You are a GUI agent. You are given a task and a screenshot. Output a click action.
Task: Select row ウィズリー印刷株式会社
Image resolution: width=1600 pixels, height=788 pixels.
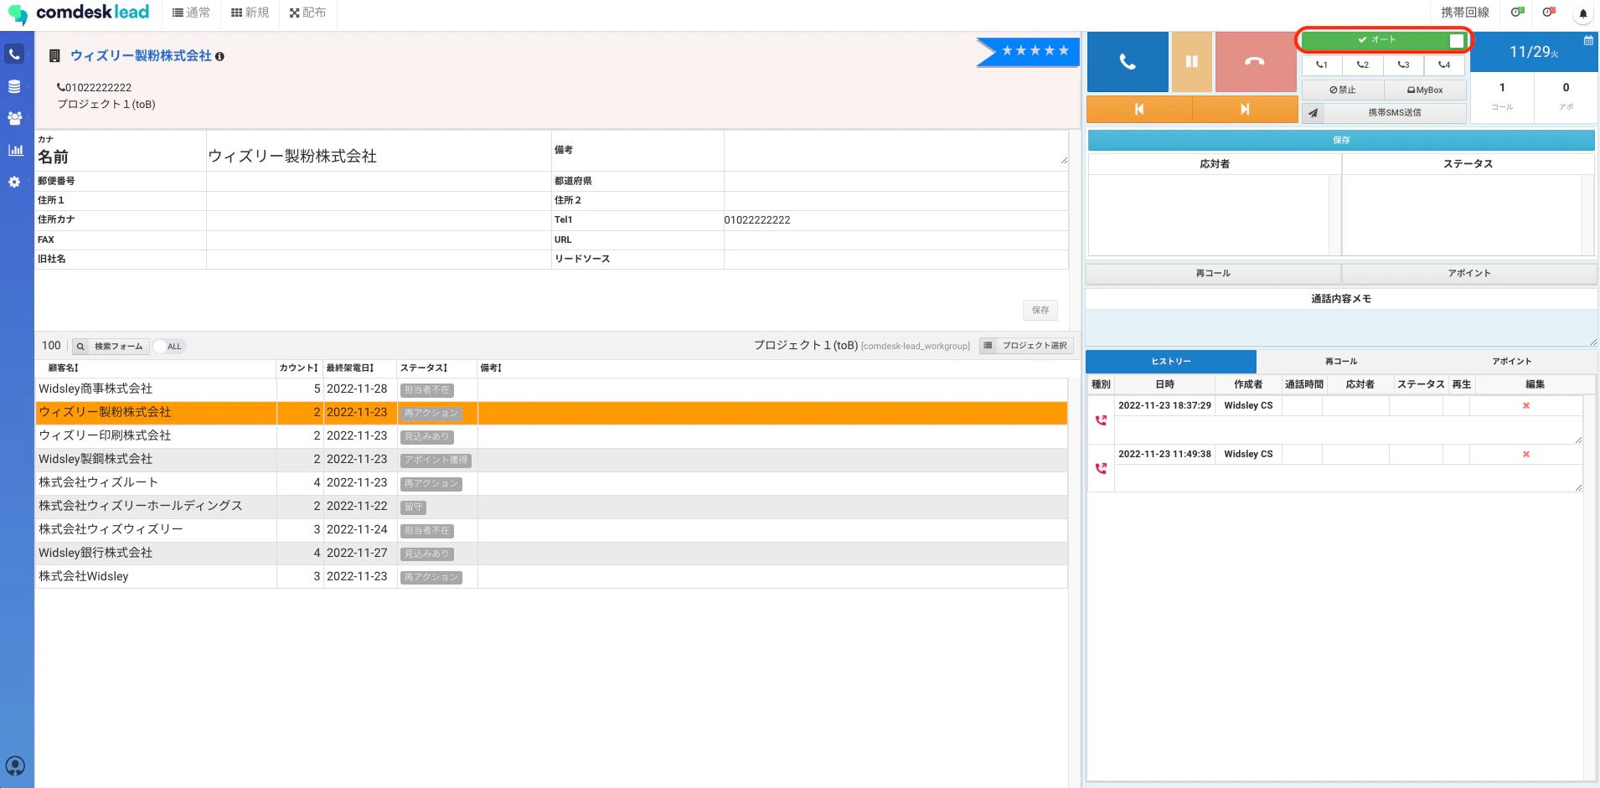coord(551,436)
